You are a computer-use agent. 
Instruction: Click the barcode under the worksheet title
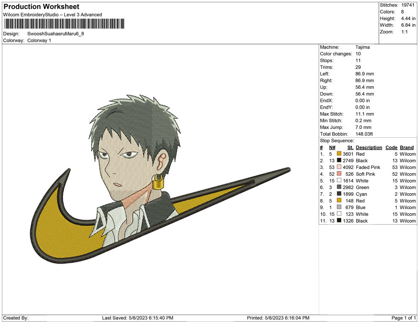64,24
